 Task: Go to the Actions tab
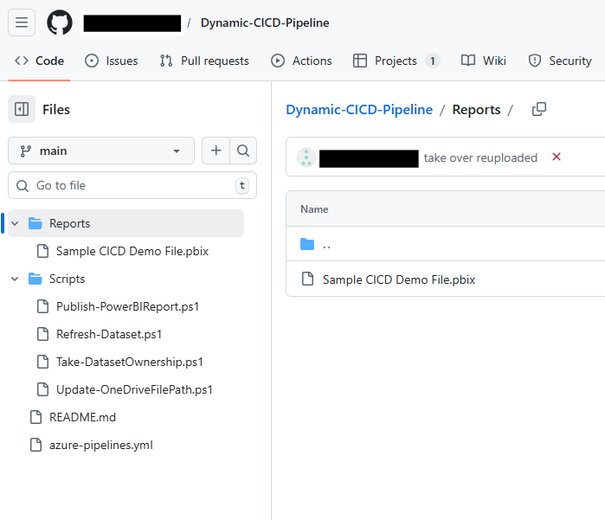click(301, 61)
